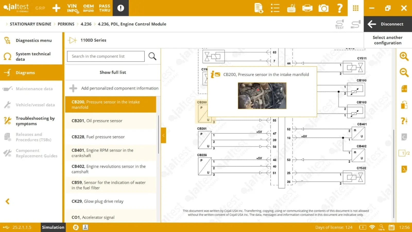This screenshot has height=232, width=412.
Task: Click the PASS THRU icon
Action: click(105, 8)
